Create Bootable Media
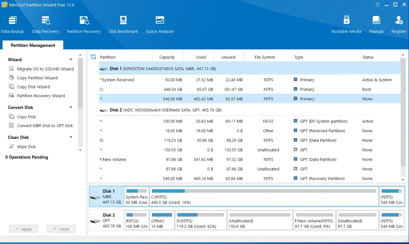Viewport: 409px width, 244px height. tap(346, 25)
